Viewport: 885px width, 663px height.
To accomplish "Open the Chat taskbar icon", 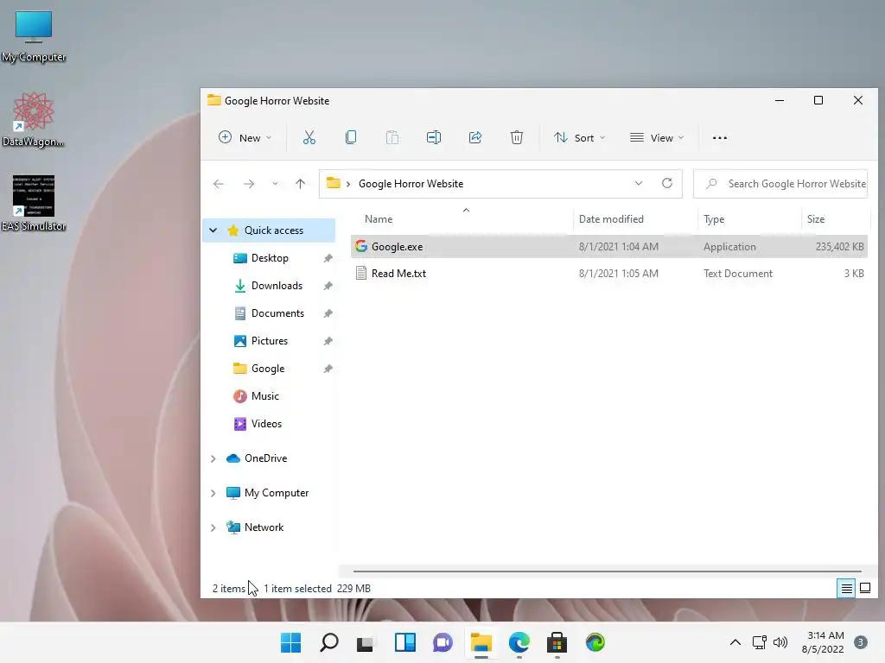I will 443,642.
